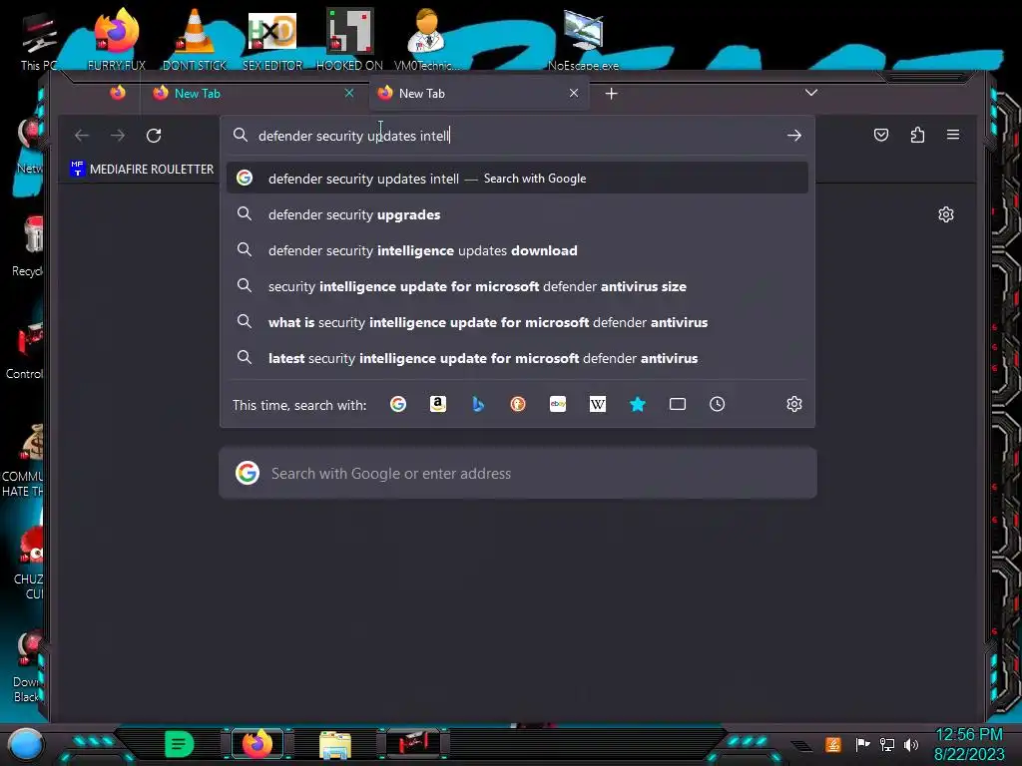Image resolution: width=1022 pixels, height=766 pixels.
Task: Open the network tray icon
Action: pos(887,744)
